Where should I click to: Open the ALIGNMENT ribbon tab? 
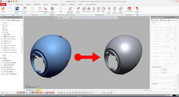[54, 4]
